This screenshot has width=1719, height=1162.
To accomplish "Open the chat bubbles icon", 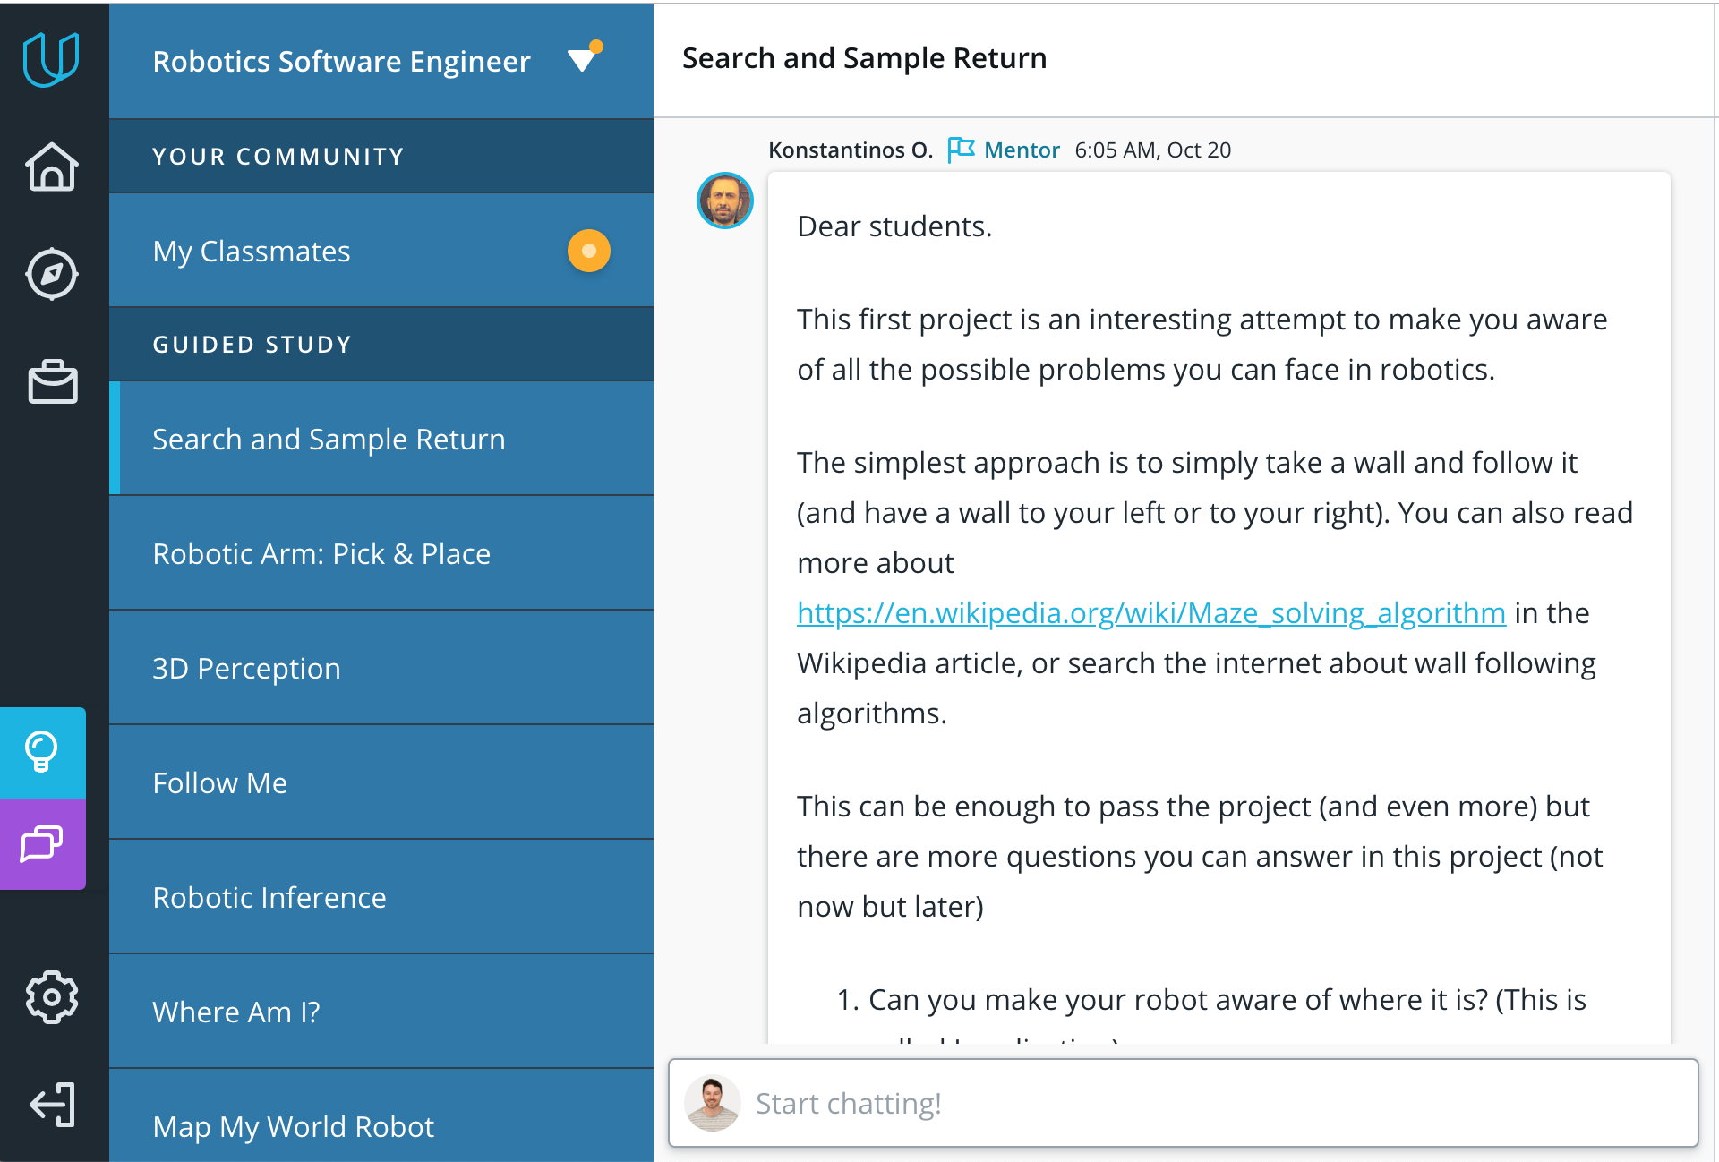I will pos(42,843).
